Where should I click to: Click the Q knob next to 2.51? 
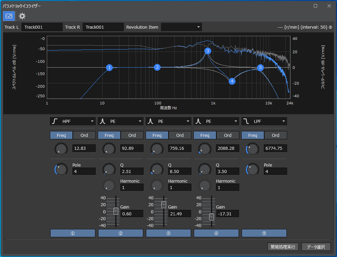click(x=109, y=169)
